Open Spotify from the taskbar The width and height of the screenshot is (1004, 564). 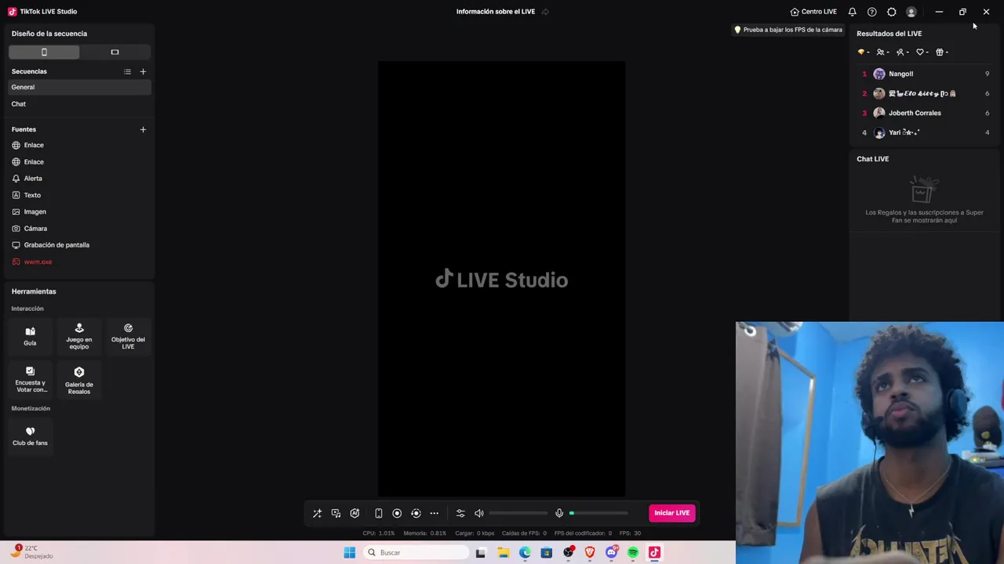[633, 552]
